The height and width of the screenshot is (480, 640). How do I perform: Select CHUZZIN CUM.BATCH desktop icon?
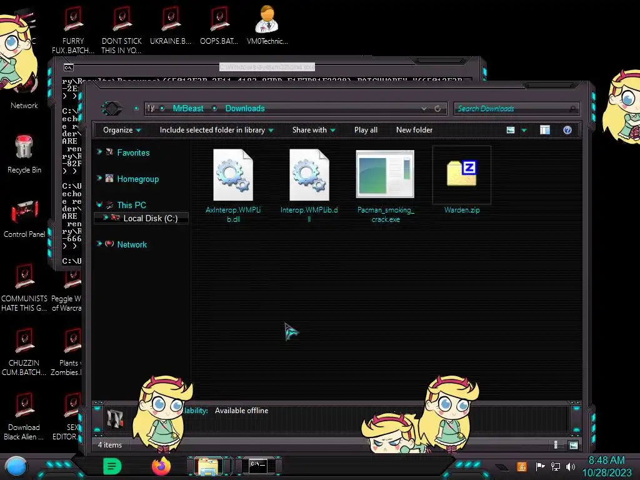click(x=24, y=352)
